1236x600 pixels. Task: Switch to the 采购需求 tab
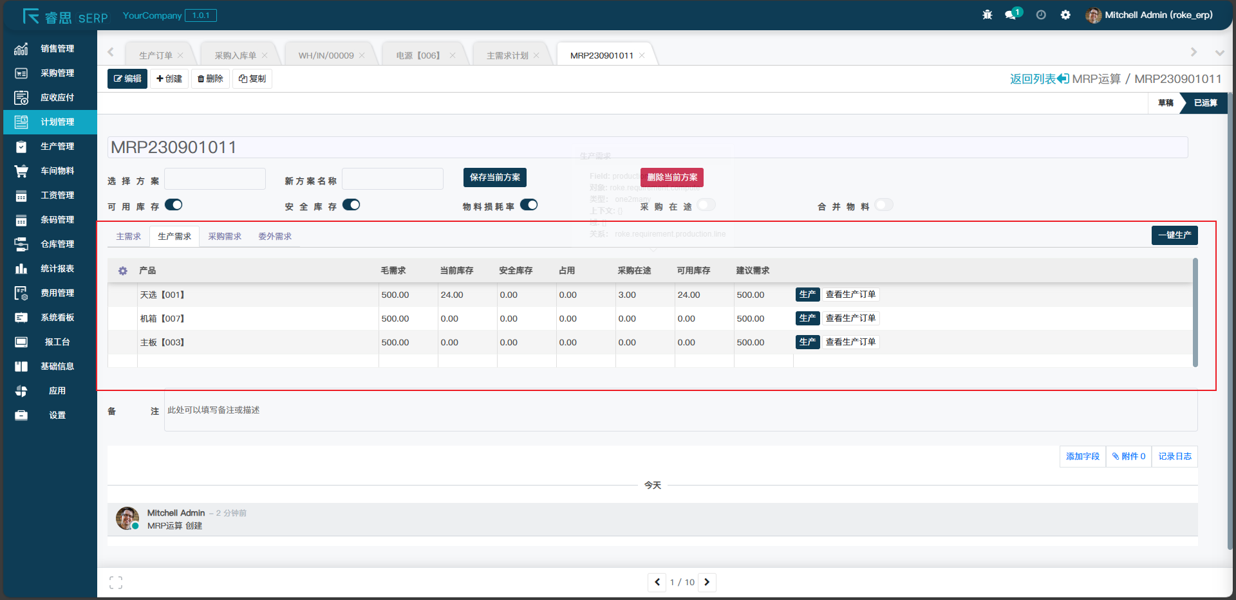(225, 237)
